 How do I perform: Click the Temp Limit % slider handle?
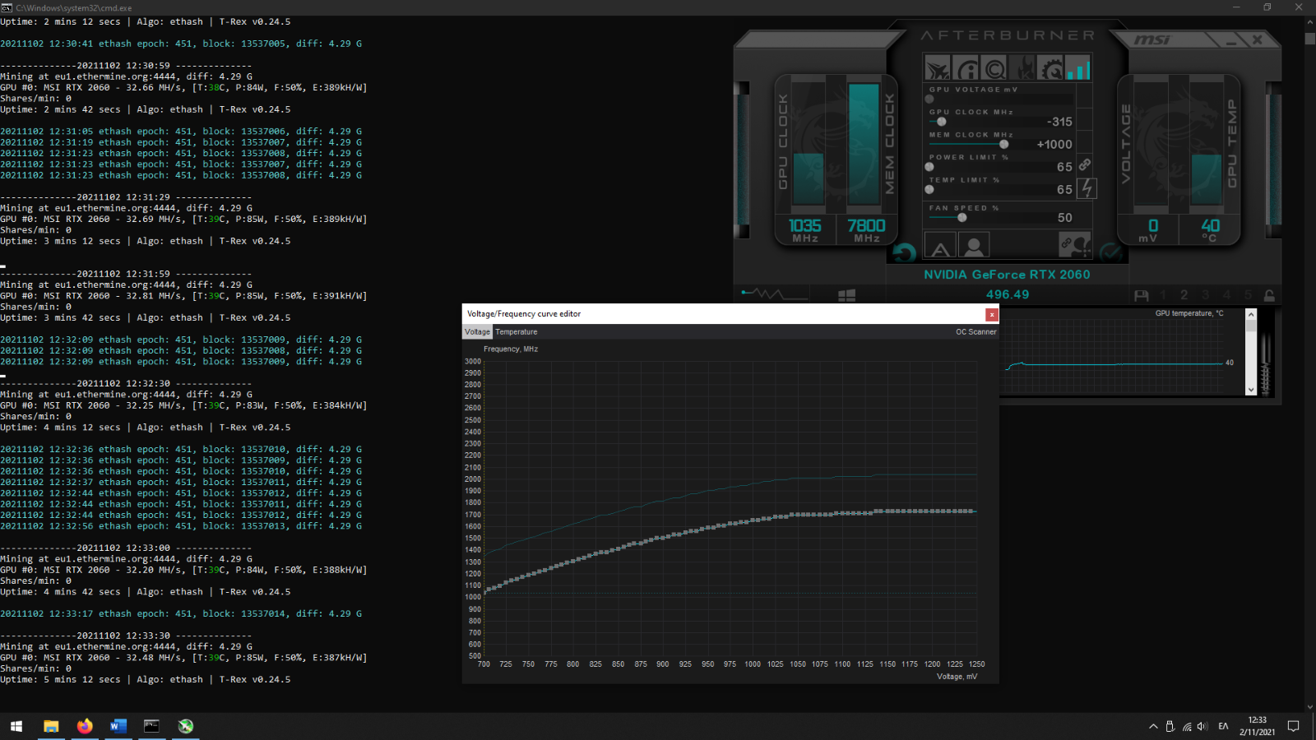click(x=929, y=189)
